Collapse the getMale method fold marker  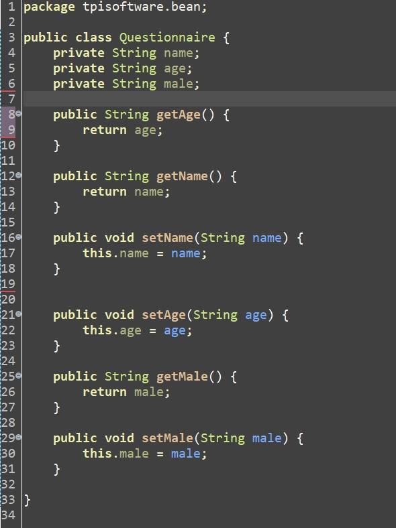(x=18, y=375)
